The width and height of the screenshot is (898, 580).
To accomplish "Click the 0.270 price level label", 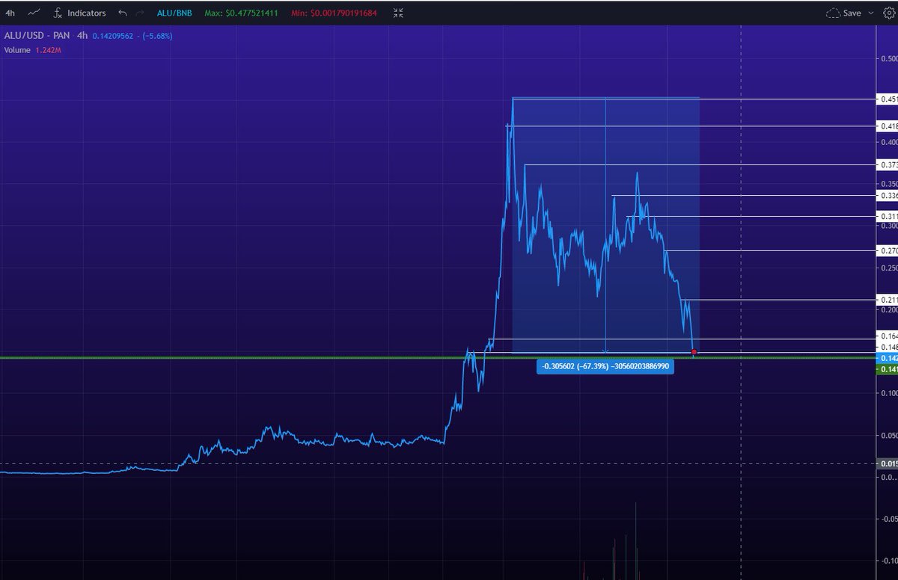I will (x=888, y=251).
